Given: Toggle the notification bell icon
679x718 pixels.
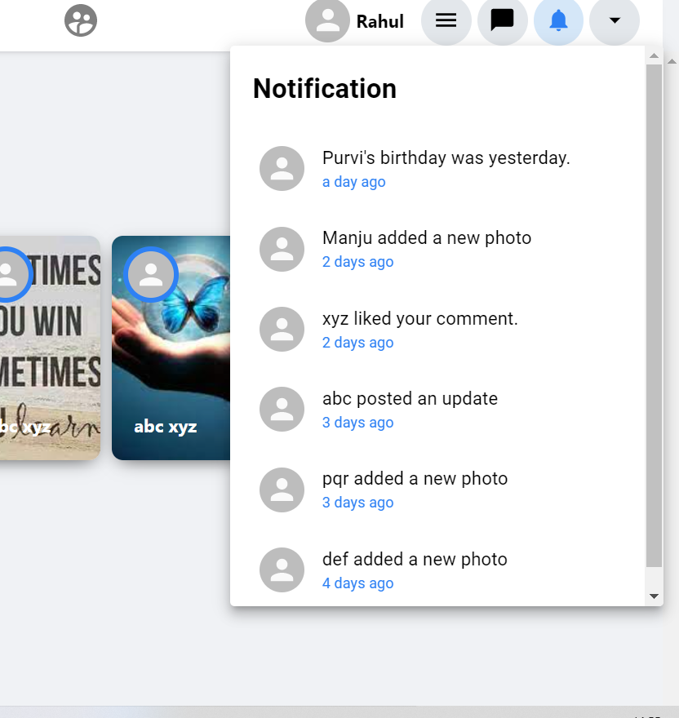Looking at the screenshot, I should 558,20.
